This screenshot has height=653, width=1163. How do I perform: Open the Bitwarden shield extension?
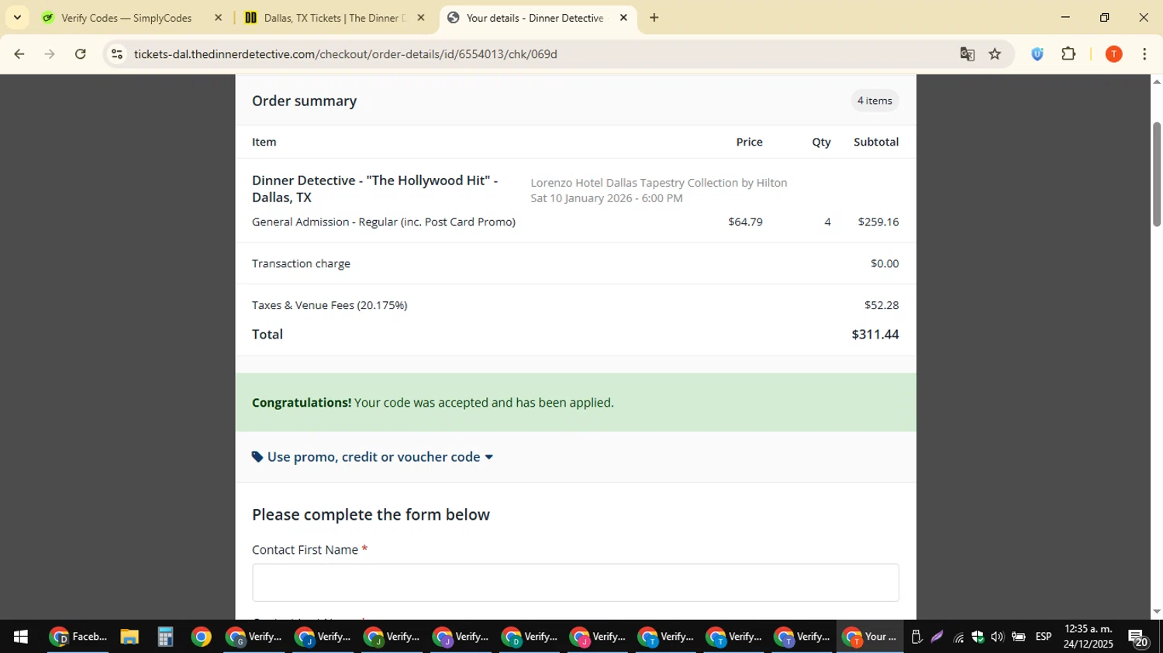coord(1037,54)
